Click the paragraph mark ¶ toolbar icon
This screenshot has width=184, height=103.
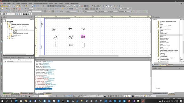click(93, 6)
